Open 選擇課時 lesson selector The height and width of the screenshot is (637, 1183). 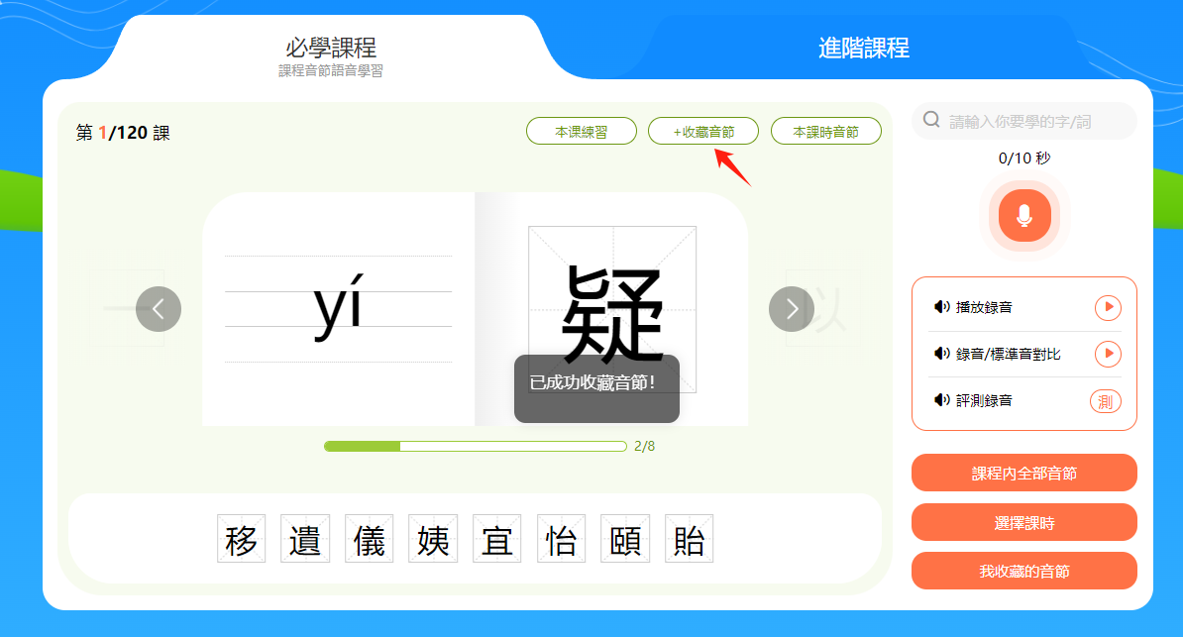[x=1023, y=522]
